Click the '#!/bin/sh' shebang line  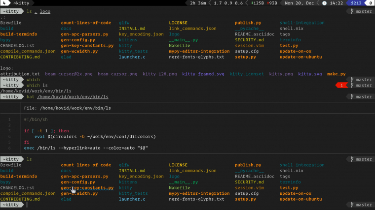pos(36,120)
